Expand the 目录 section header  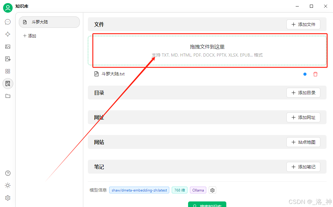(207, 93)
